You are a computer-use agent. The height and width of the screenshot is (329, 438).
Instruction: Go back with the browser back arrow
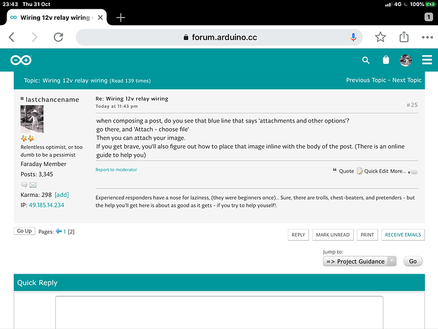[12, 37]
